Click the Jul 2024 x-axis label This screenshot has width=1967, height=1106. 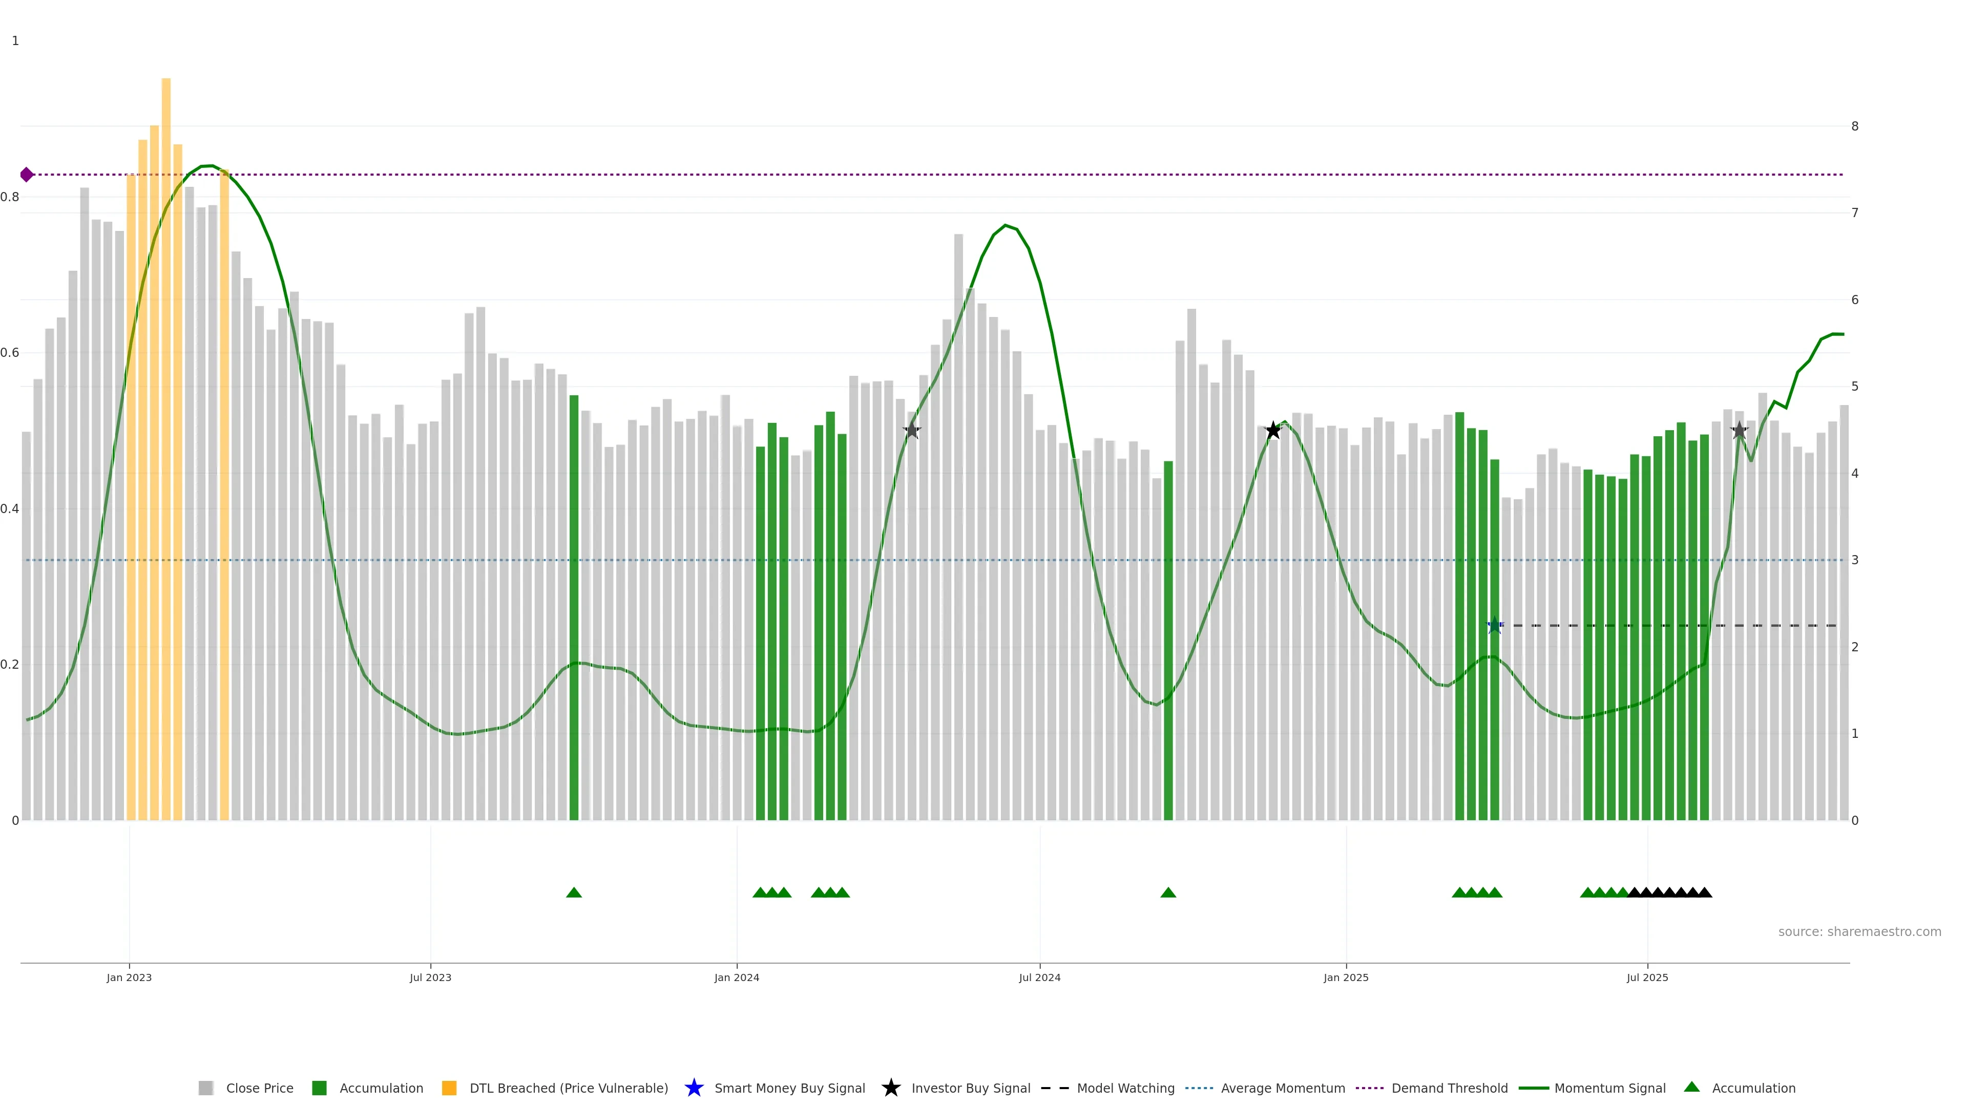[x=1039, y=977]
